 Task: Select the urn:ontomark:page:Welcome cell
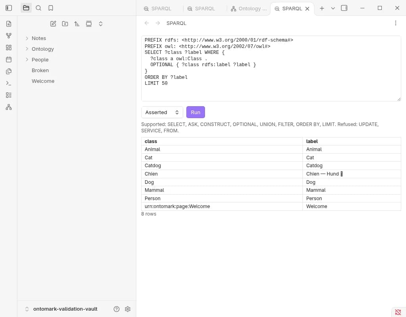(x=222, y=206)
